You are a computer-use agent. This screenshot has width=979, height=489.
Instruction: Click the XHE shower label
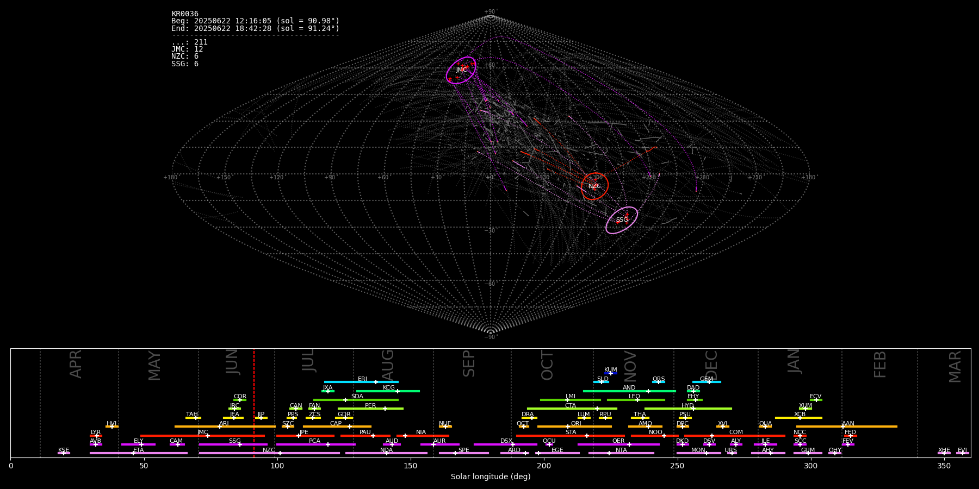[944, 450]
